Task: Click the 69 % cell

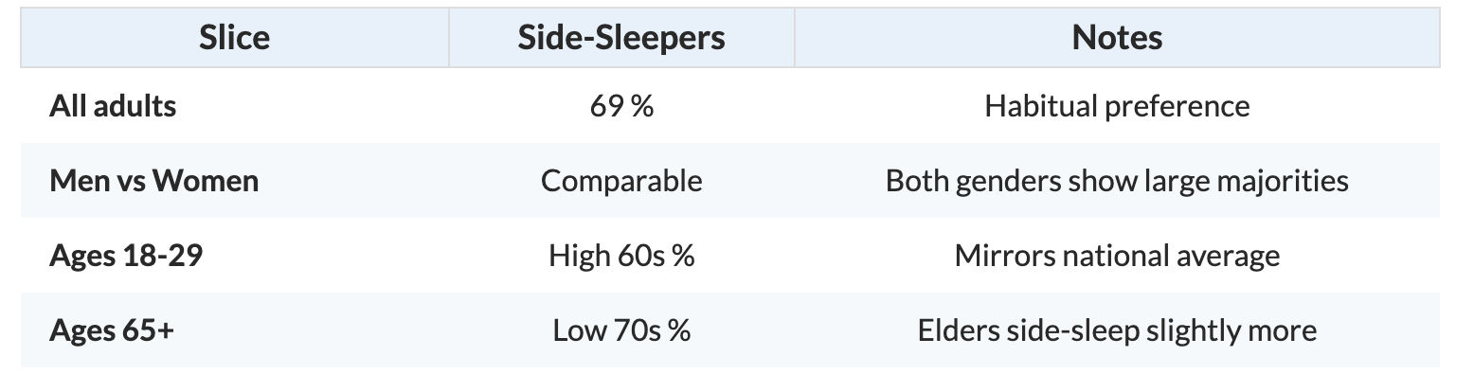Action: point(621,105)
